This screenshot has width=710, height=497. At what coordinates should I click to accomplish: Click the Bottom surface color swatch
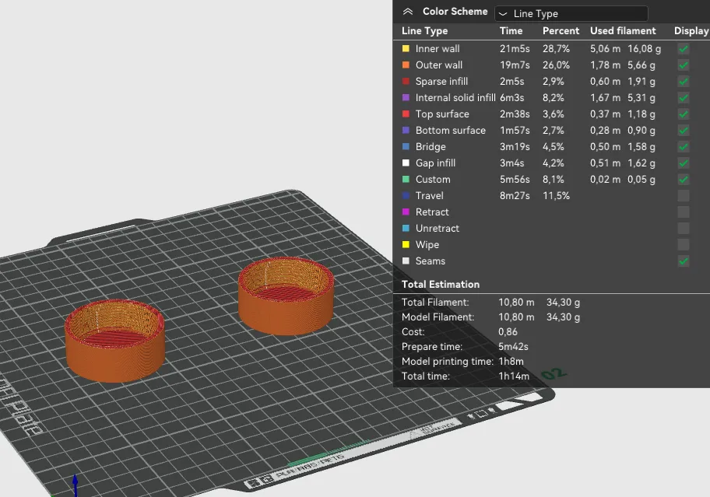pos(406,130)
